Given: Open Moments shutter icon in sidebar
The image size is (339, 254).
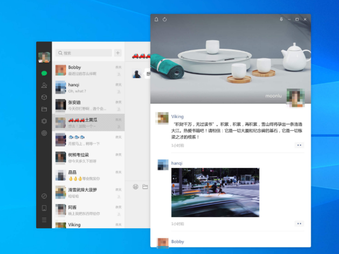Looking at the screenshot, I should 44,121.
